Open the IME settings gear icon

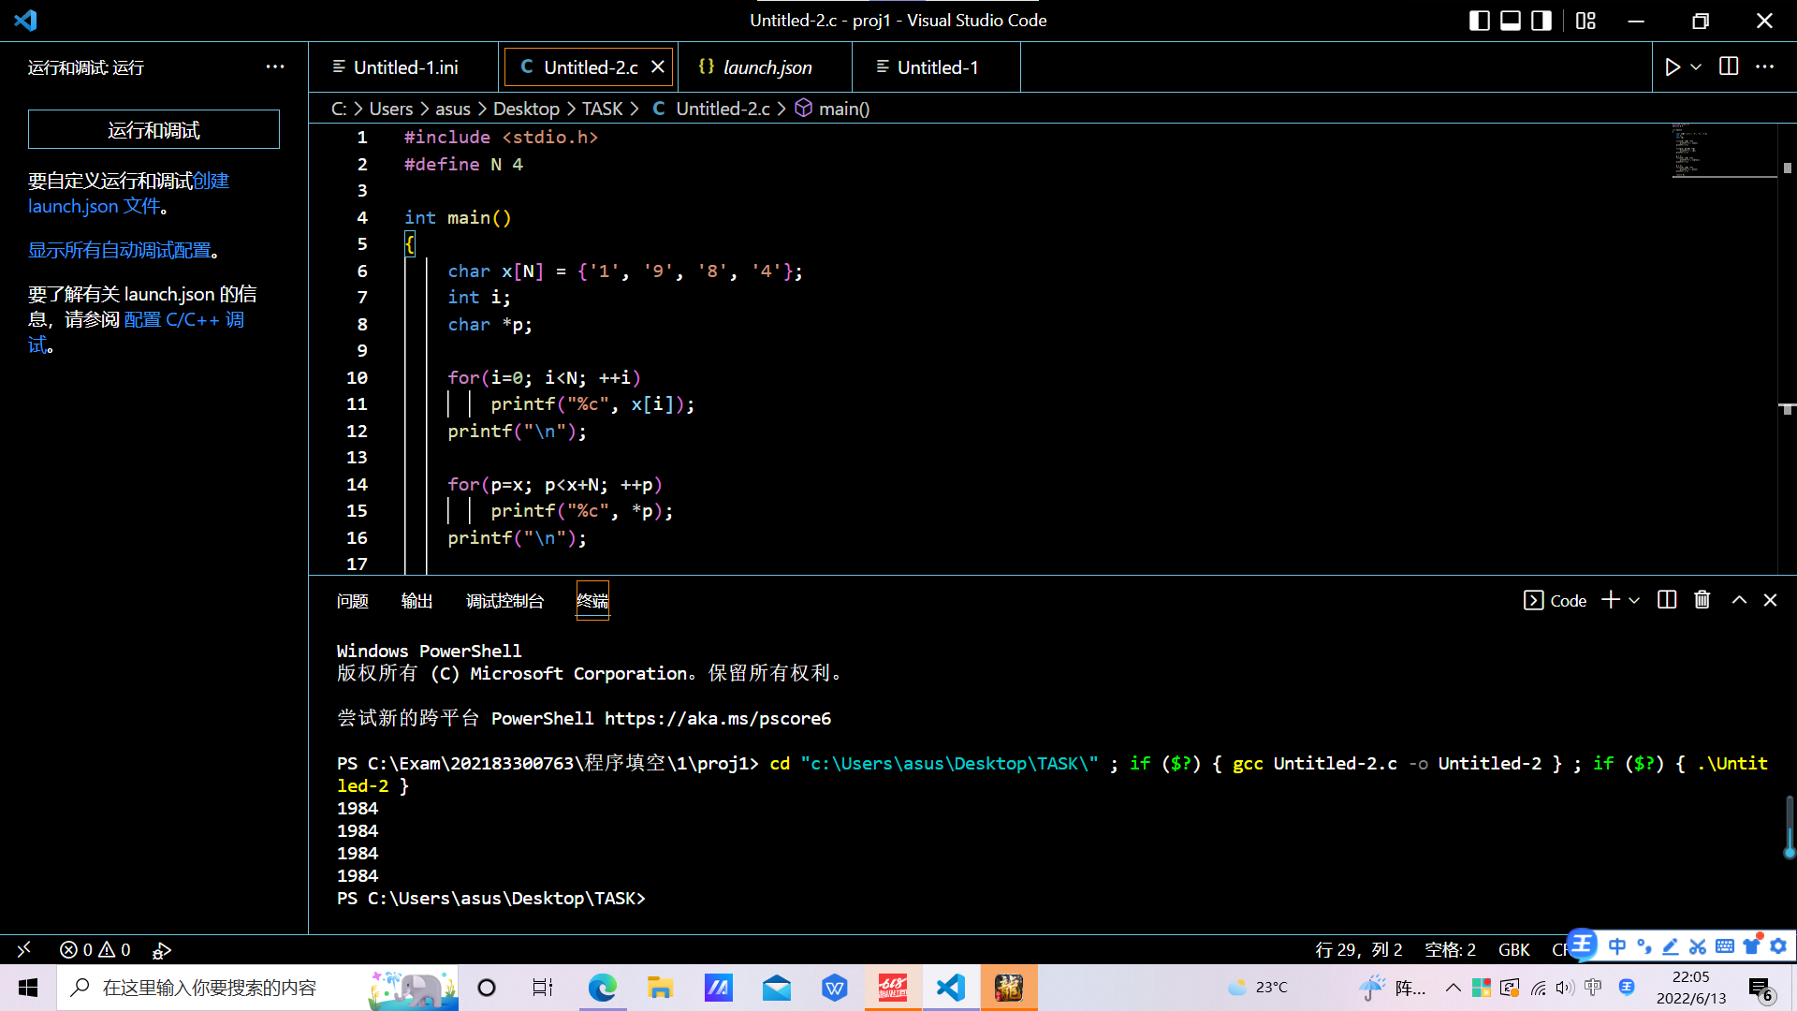[x=1779, y=946]
